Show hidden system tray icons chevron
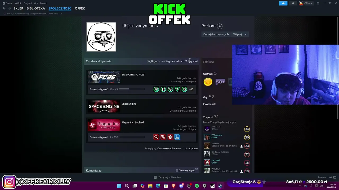The width and height of the screenshot is (339, 190). click(x=300, y=186)
